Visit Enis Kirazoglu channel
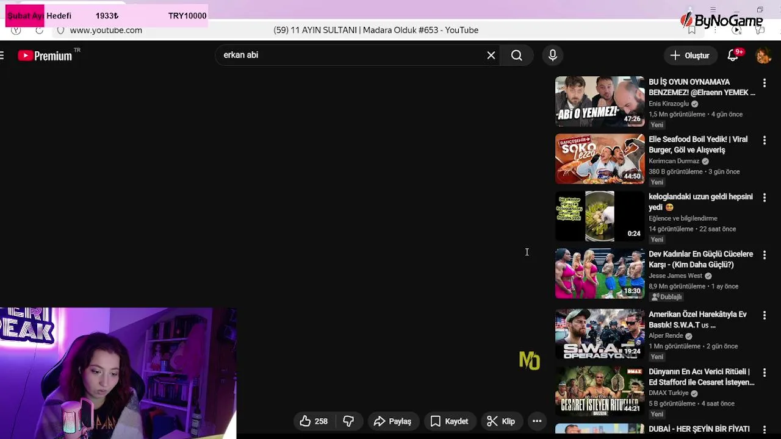Image resolution: width=781 pixels, height=439 pixels. click(x=669, y=104)
